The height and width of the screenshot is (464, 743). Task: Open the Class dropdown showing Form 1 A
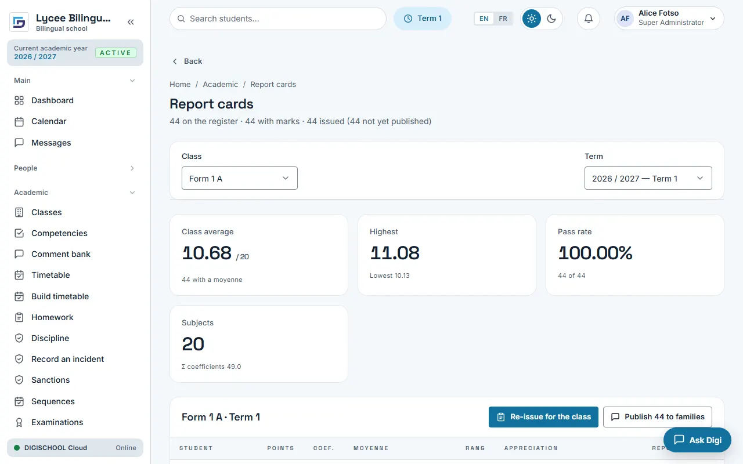[240, 178]
